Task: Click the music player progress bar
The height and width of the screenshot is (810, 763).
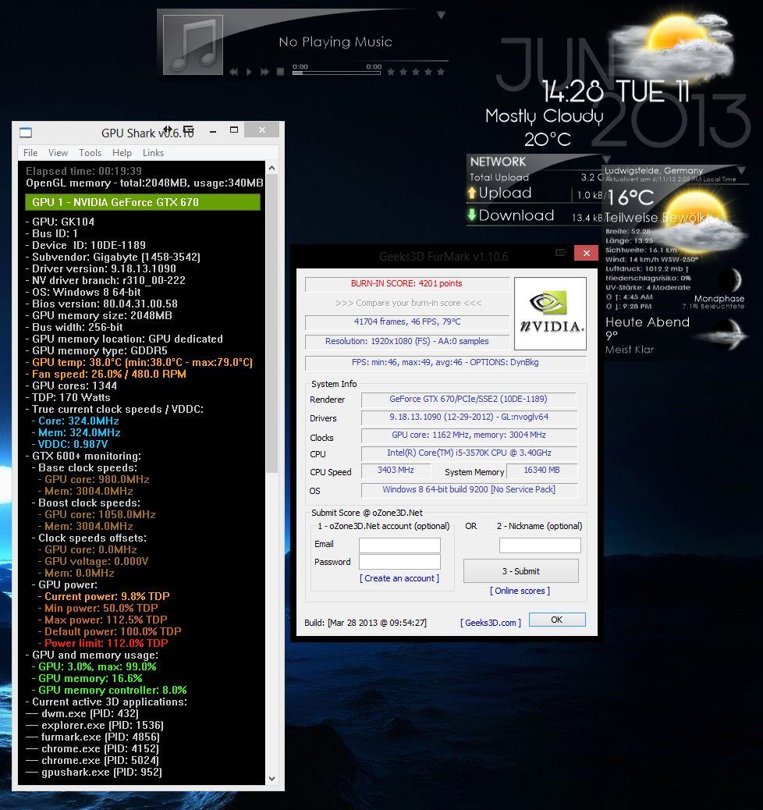Action: pos(336,73)
